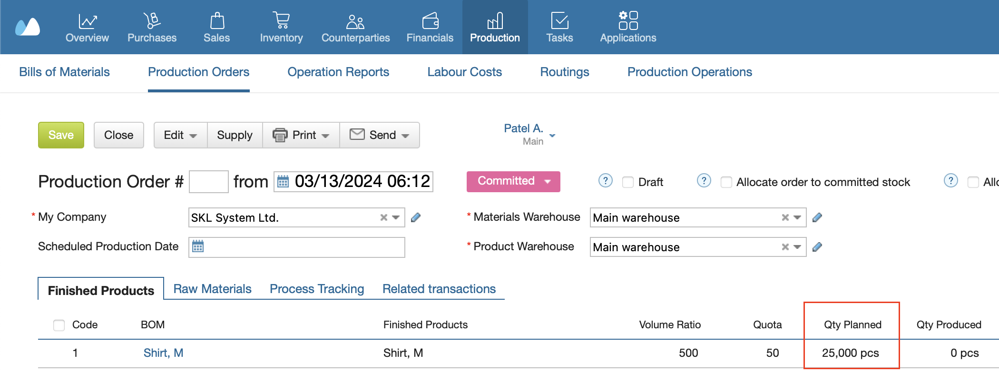Open Scheduled Production Date calendar icon
The image size is (999, 373).
point(198,246)
